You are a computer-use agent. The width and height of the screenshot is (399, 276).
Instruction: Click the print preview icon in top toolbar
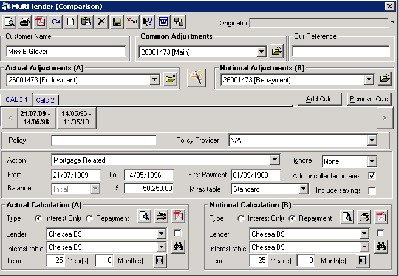(10, 22)
